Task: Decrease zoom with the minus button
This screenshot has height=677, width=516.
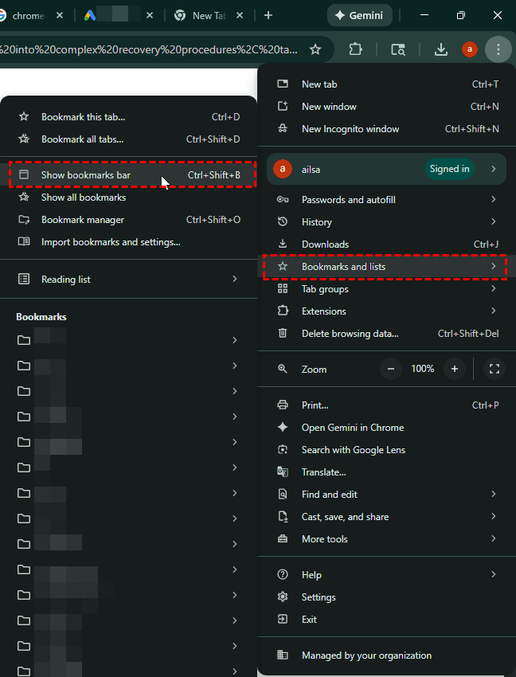Action: pyautogui.click(x=390, y=369)
